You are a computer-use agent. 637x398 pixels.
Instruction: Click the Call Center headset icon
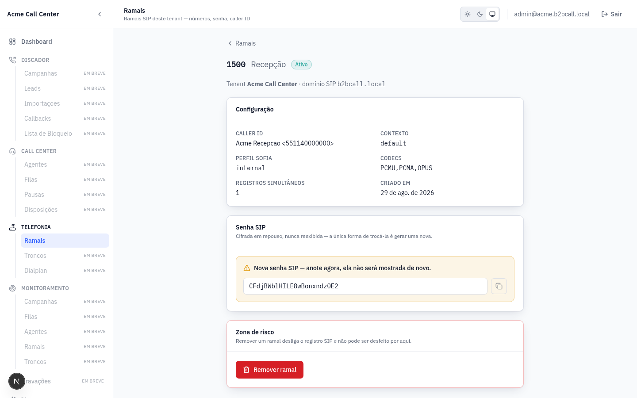tap(12, 151)
